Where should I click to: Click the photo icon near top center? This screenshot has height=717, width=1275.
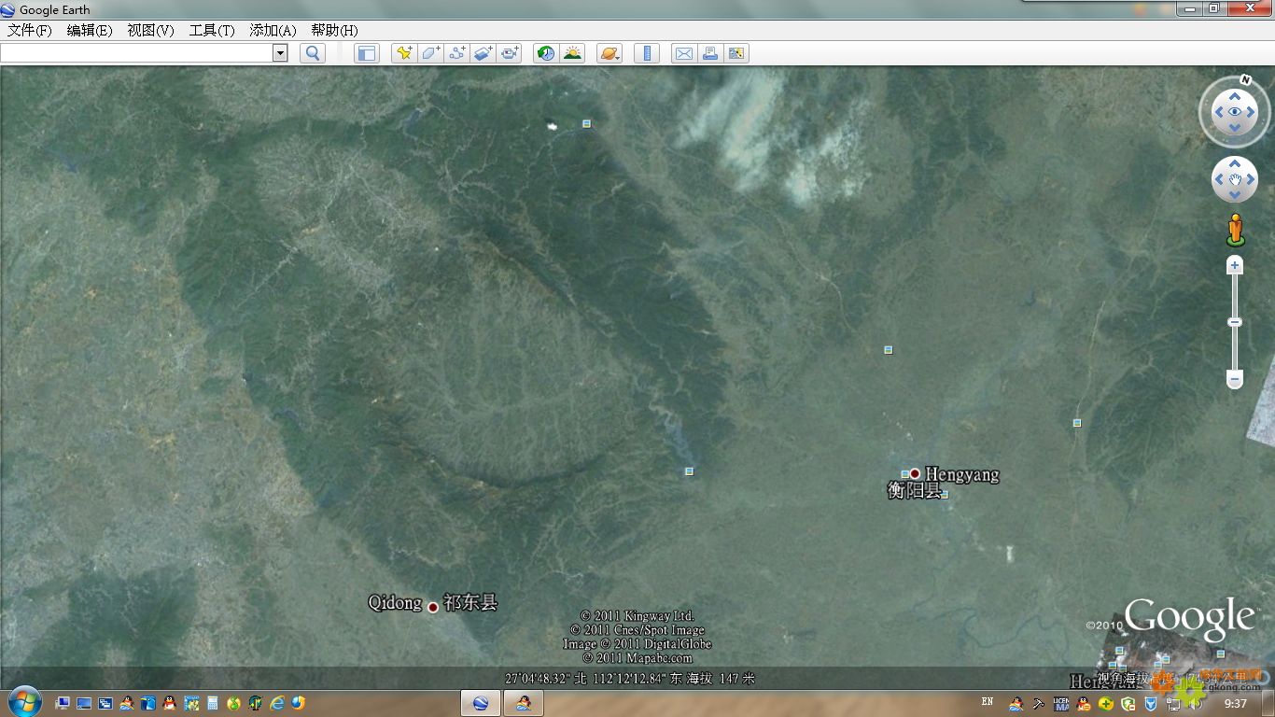tap(586, 123)
